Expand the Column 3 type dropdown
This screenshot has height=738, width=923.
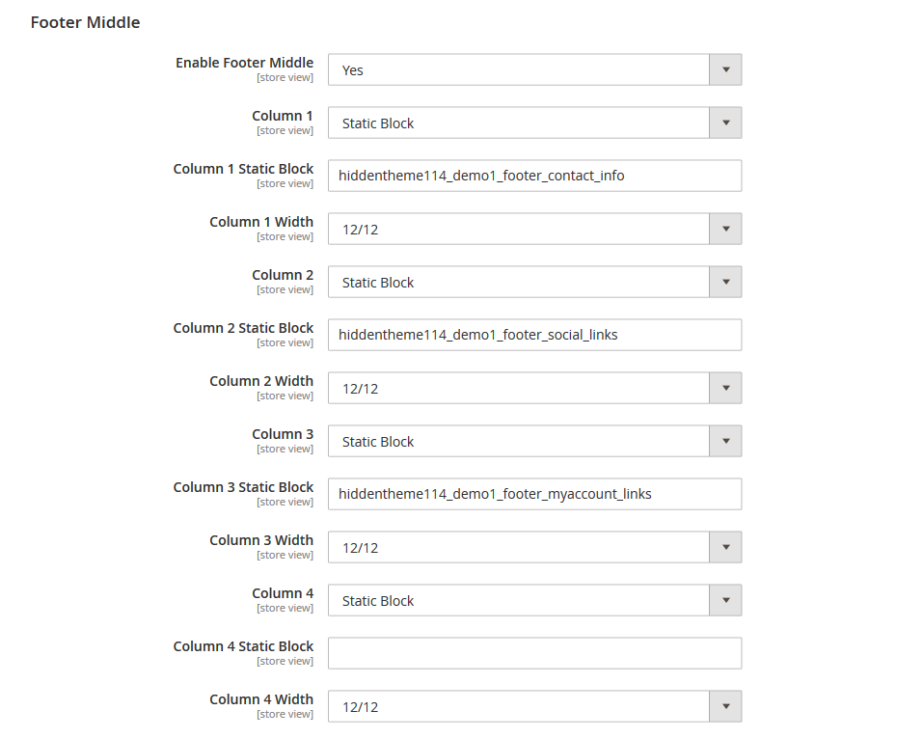[725, 441]
